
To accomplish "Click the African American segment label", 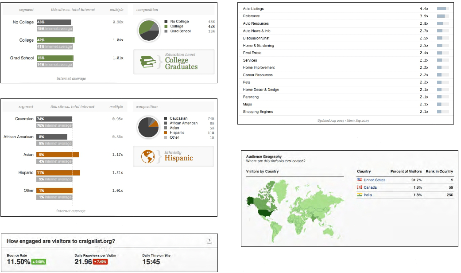I will click(19, 137).
